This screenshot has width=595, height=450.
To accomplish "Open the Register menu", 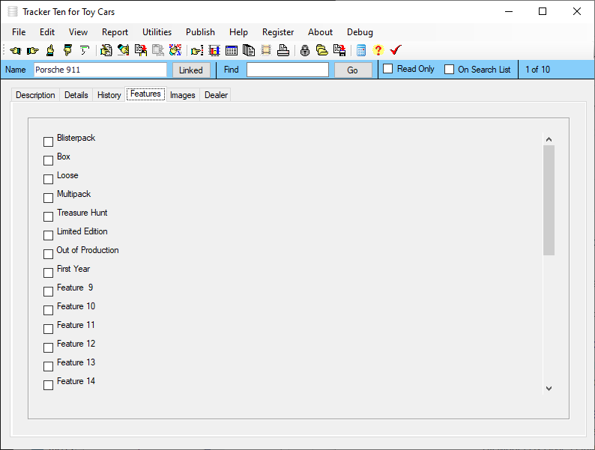I will [x=278, y=32].
